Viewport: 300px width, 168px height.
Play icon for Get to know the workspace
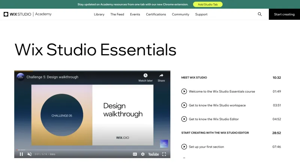point(184,105)
